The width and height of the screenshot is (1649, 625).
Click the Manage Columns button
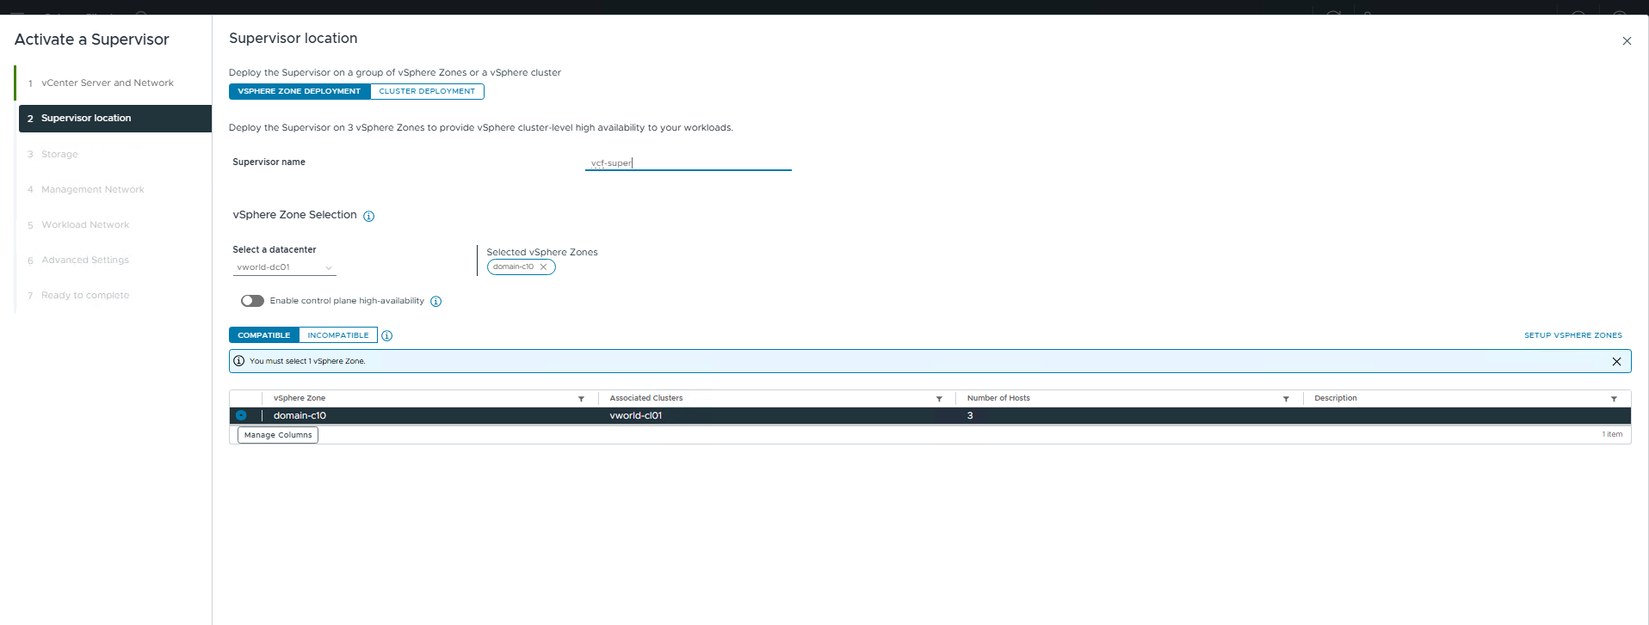[278, 435]
